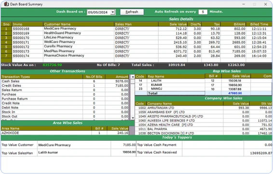Minimize the Dash Board Summary window
Image resolution: width=273 pixels, height=175 pixels.
click(x=244, y=4)
